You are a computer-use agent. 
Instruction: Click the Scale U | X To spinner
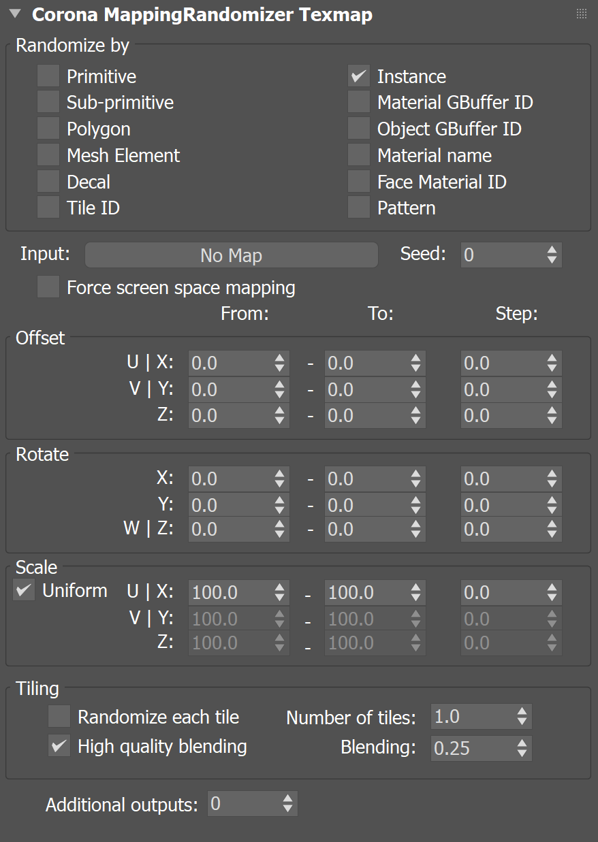point(416,592)
